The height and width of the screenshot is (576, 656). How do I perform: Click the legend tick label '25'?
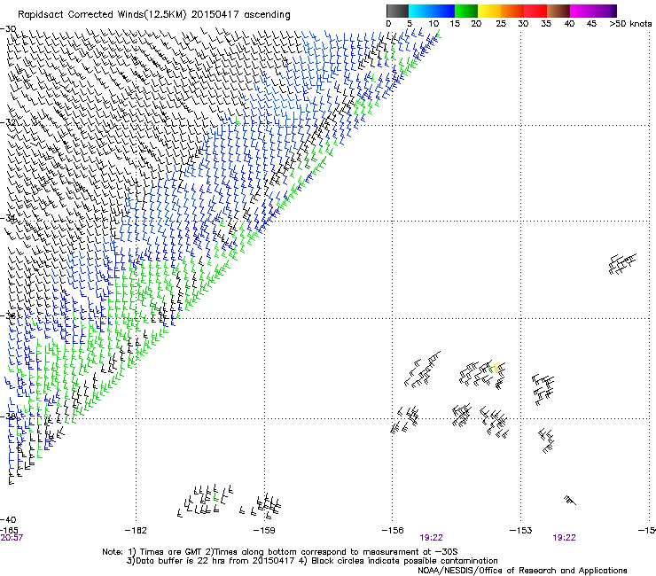pyautogui.click(x=501, y=24)
